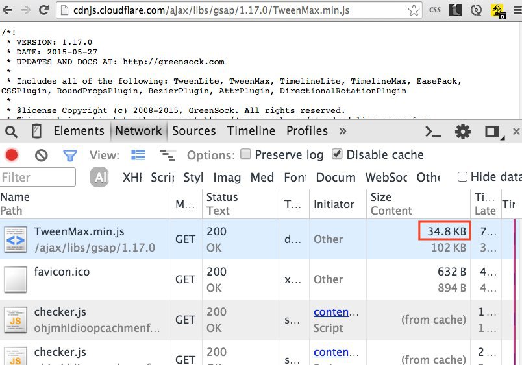Switch to large request rows view

click(x=138, y=156)
